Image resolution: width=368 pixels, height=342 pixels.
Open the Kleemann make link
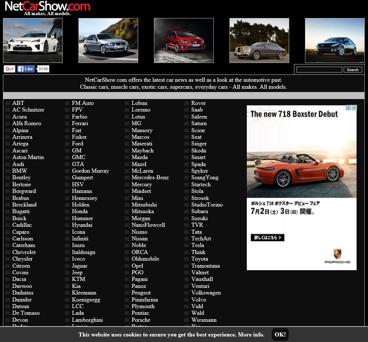(x=84, y=293)
